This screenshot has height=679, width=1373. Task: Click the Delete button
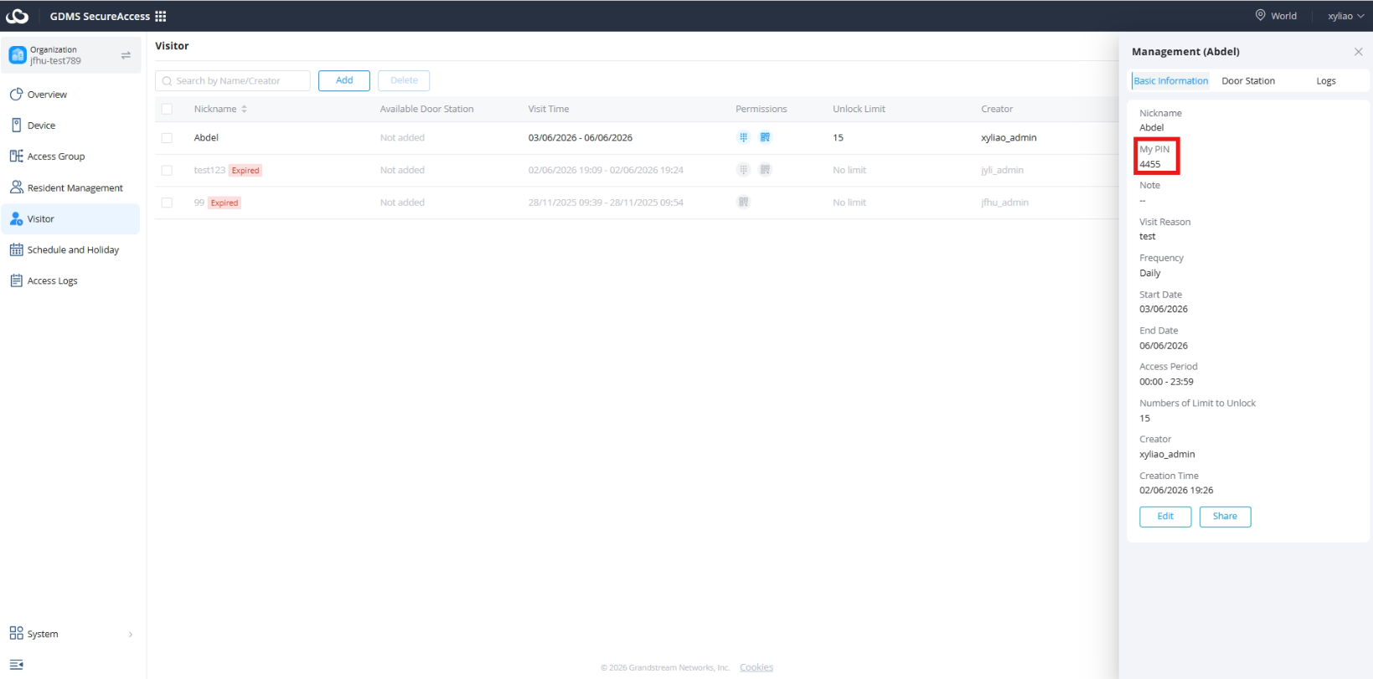[x=404, y=80]
